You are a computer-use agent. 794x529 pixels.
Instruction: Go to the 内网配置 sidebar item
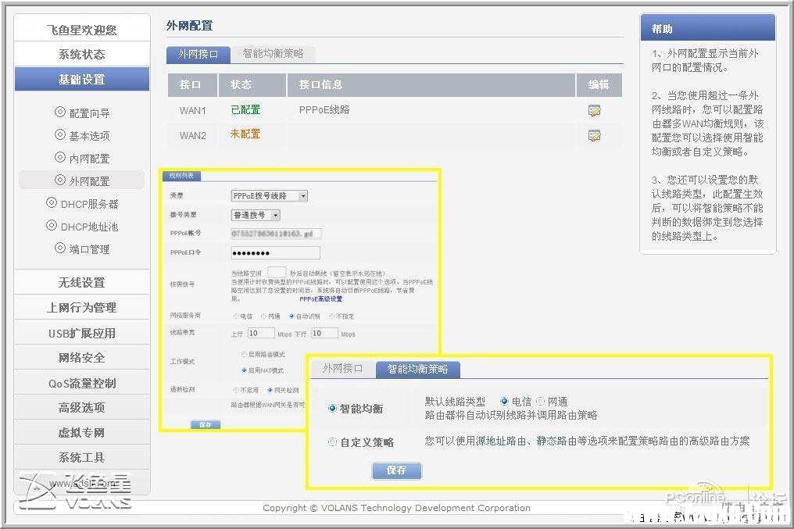[x=83, y=158]
